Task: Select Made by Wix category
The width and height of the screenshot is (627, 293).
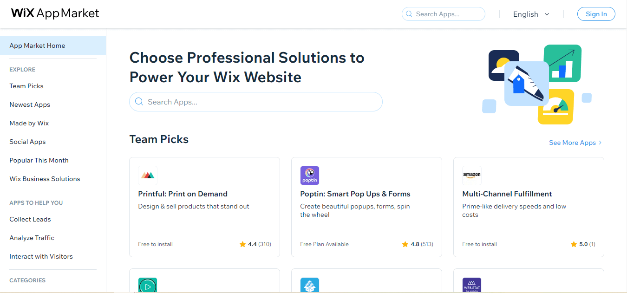Action: [x=29, y=123]
